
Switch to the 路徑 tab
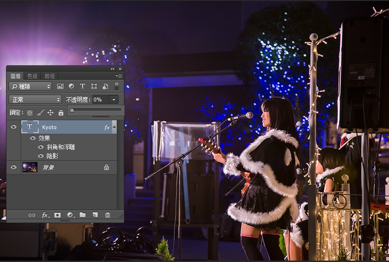point(49,76)
